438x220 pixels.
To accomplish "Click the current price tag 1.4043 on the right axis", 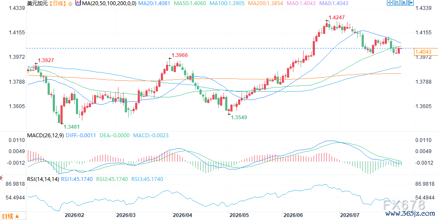I will tap(426, 52).
